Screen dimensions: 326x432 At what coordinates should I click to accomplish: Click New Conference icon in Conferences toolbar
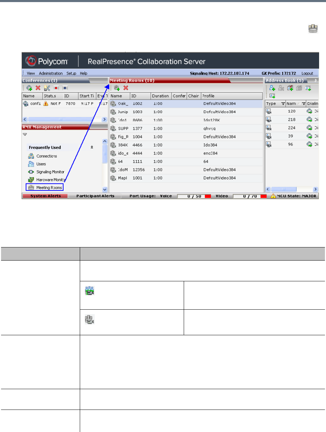(29, 88)
